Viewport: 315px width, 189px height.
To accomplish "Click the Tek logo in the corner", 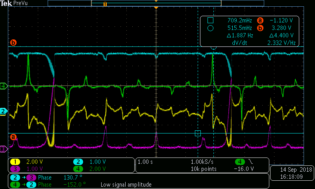I will pyautogui.click(x=6, y=3).
